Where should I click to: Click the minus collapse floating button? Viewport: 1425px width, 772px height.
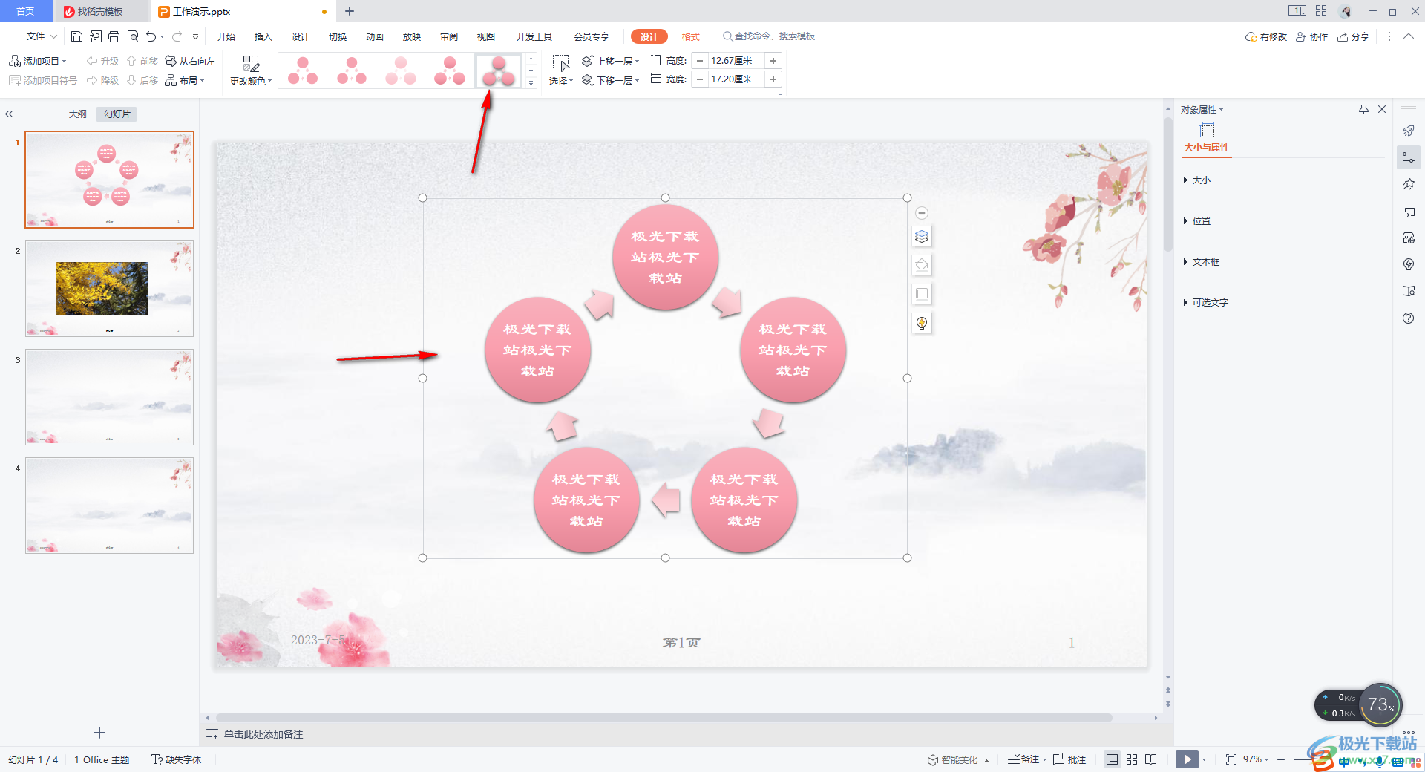tap(922, 213)
